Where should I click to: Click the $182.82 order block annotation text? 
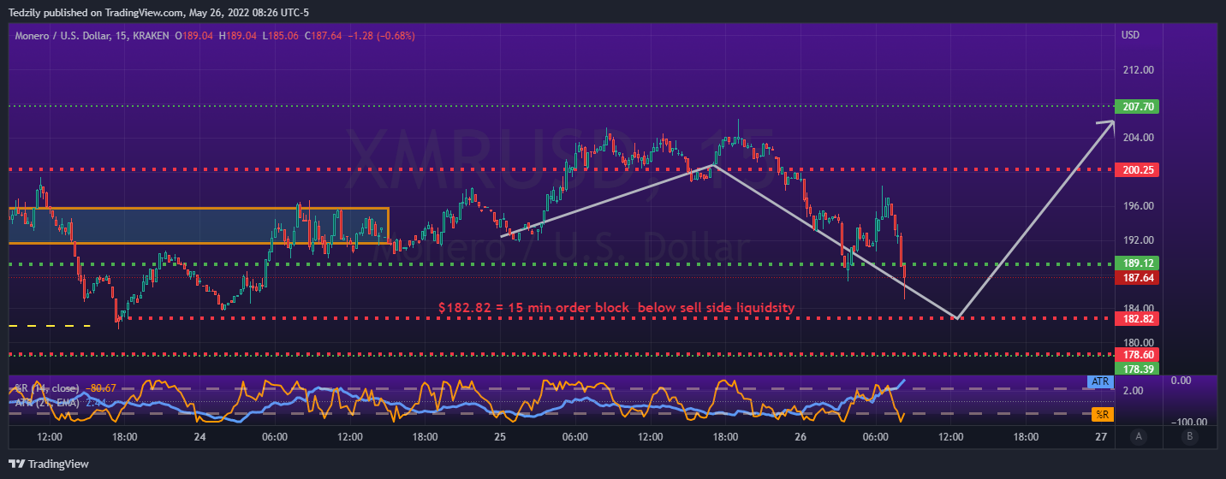pos(616,307)
